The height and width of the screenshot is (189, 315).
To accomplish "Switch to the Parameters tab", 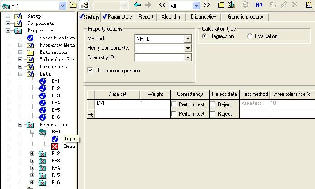I will (x=117, y=17).
